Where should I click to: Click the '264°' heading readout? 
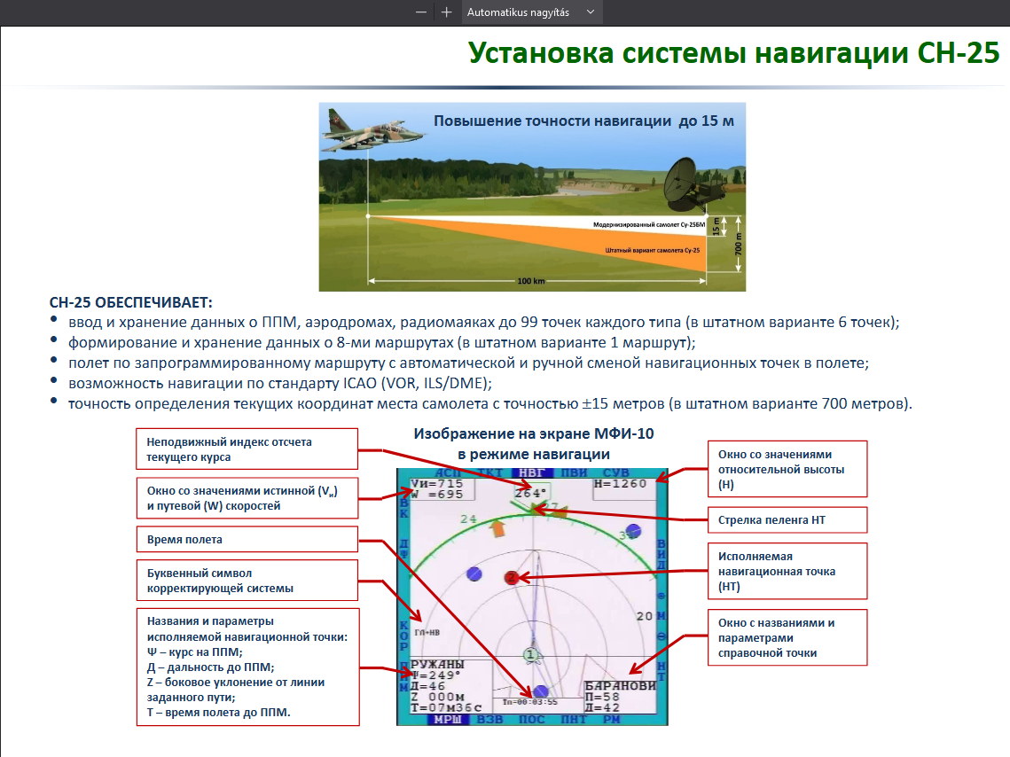click(531, 493)
